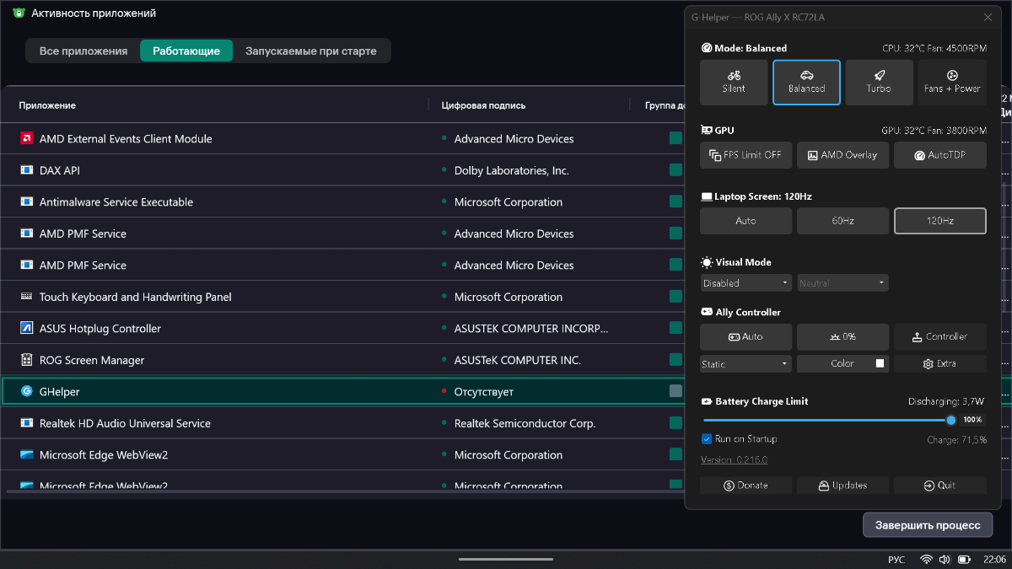Click the Battery Charge Limit slider handle
The image size is (1012, 569).
pos(951,420)
